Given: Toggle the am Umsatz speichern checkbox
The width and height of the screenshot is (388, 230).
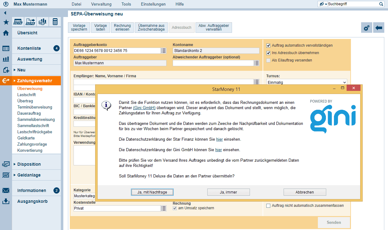Looking at the screenshot, I should click(175, 208).
